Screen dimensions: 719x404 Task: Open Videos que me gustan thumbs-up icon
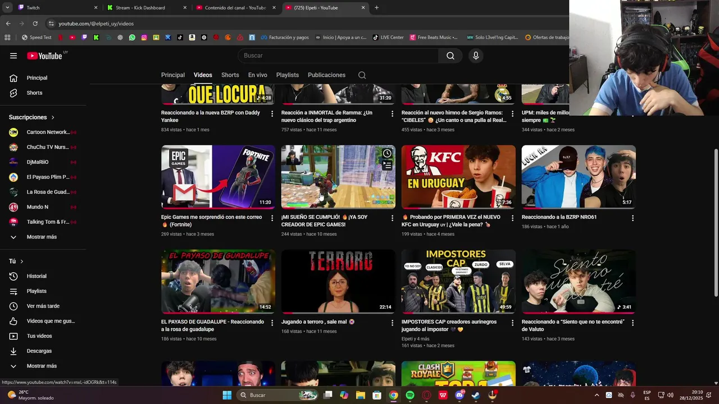point(13,321)
